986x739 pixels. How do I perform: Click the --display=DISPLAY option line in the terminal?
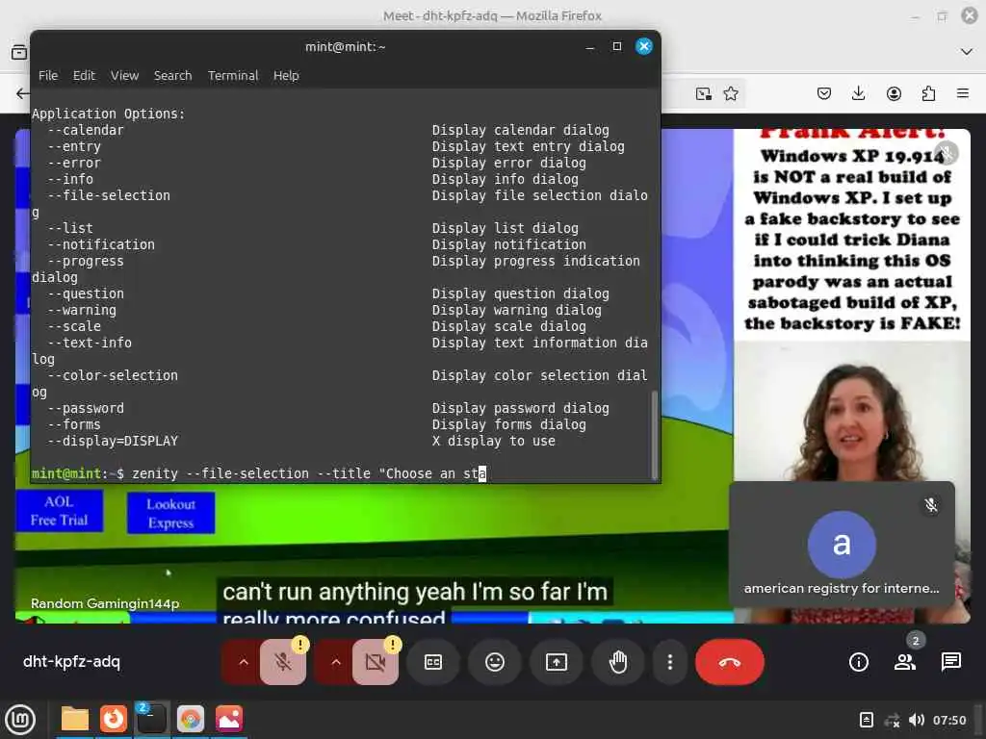click(301, 441)
